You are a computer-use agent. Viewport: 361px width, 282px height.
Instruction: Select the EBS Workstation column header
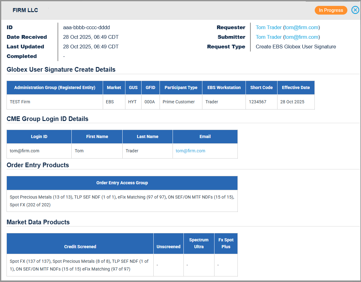224,87
